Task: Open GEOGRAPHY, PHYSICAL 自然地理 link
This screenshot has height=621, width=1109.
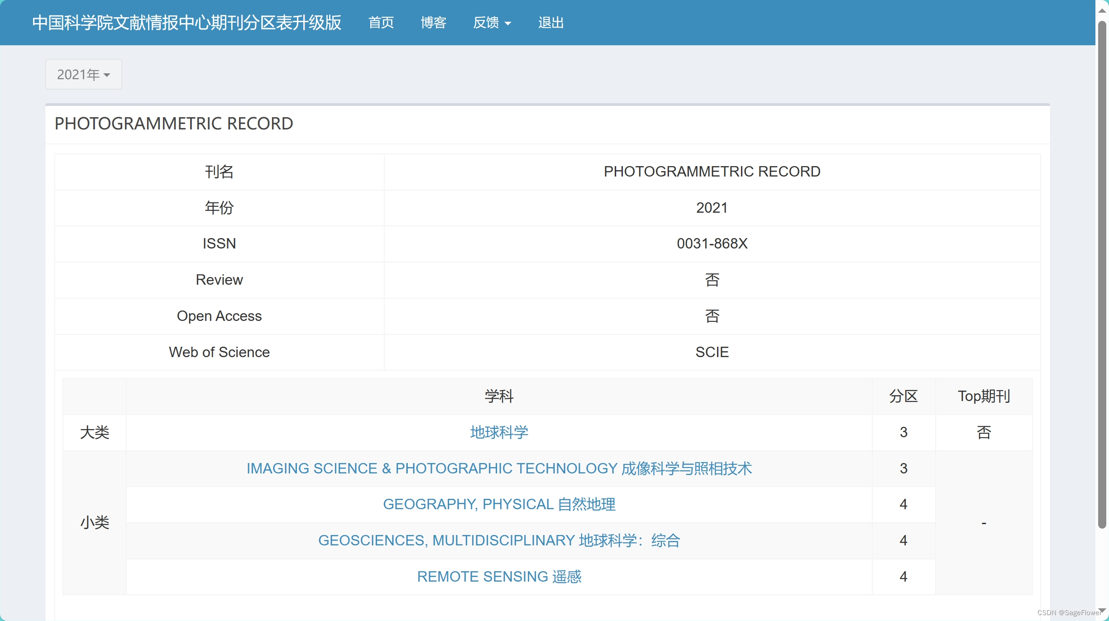Action: click(499, 504)
